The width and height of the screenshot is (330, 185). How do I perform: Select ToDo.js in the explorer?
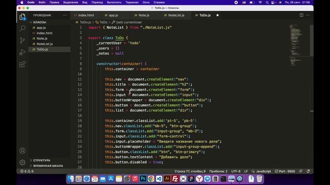(x=49, y=49)
